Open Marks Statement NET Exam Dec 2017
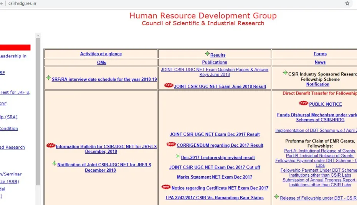Image resolution: width=357 pixels, height=205 pixels. (215, 177)
